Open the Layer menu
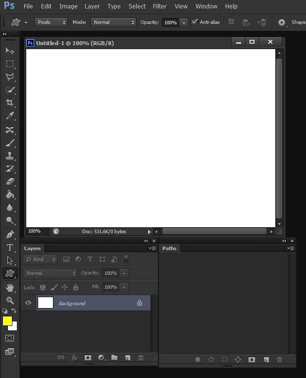Viewport: 306px width, 378px height. (x=92, y=6)
